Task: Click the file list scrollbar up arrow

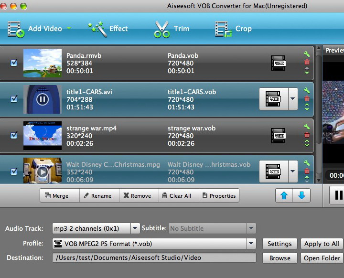Action: click(x=319, y=48)
